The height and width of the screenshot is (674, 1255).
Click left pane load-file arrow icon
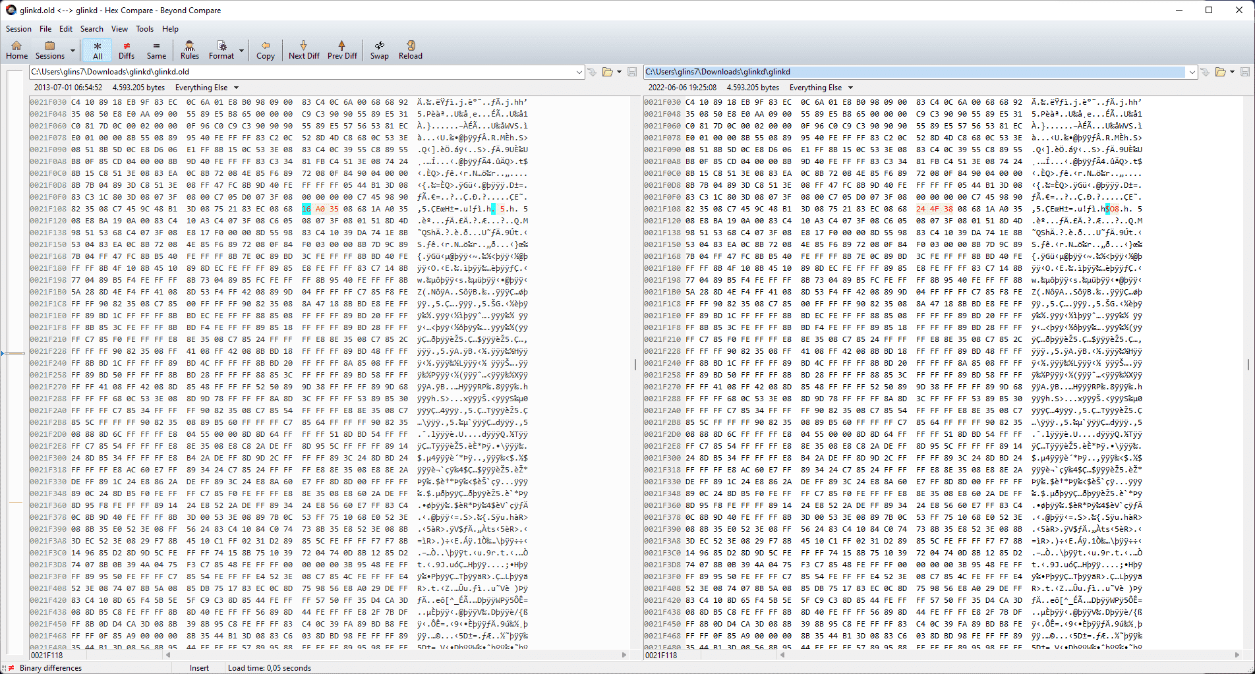click(x=592, y=72)
